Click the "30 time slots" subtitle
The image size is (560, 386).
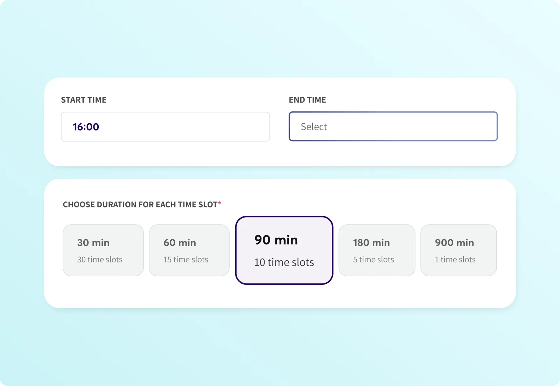(100, 260)
